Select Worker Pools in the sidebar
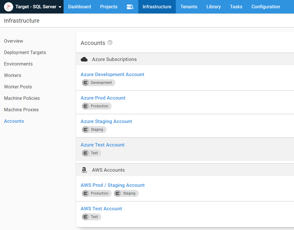This screenshot has width=294, height=230. [18, 87]
